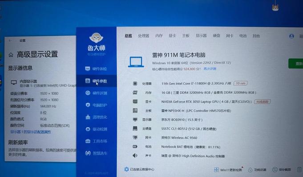Open 清理优化 sidebar item
Screen dimensions: 303x177
tap(96, 117)
